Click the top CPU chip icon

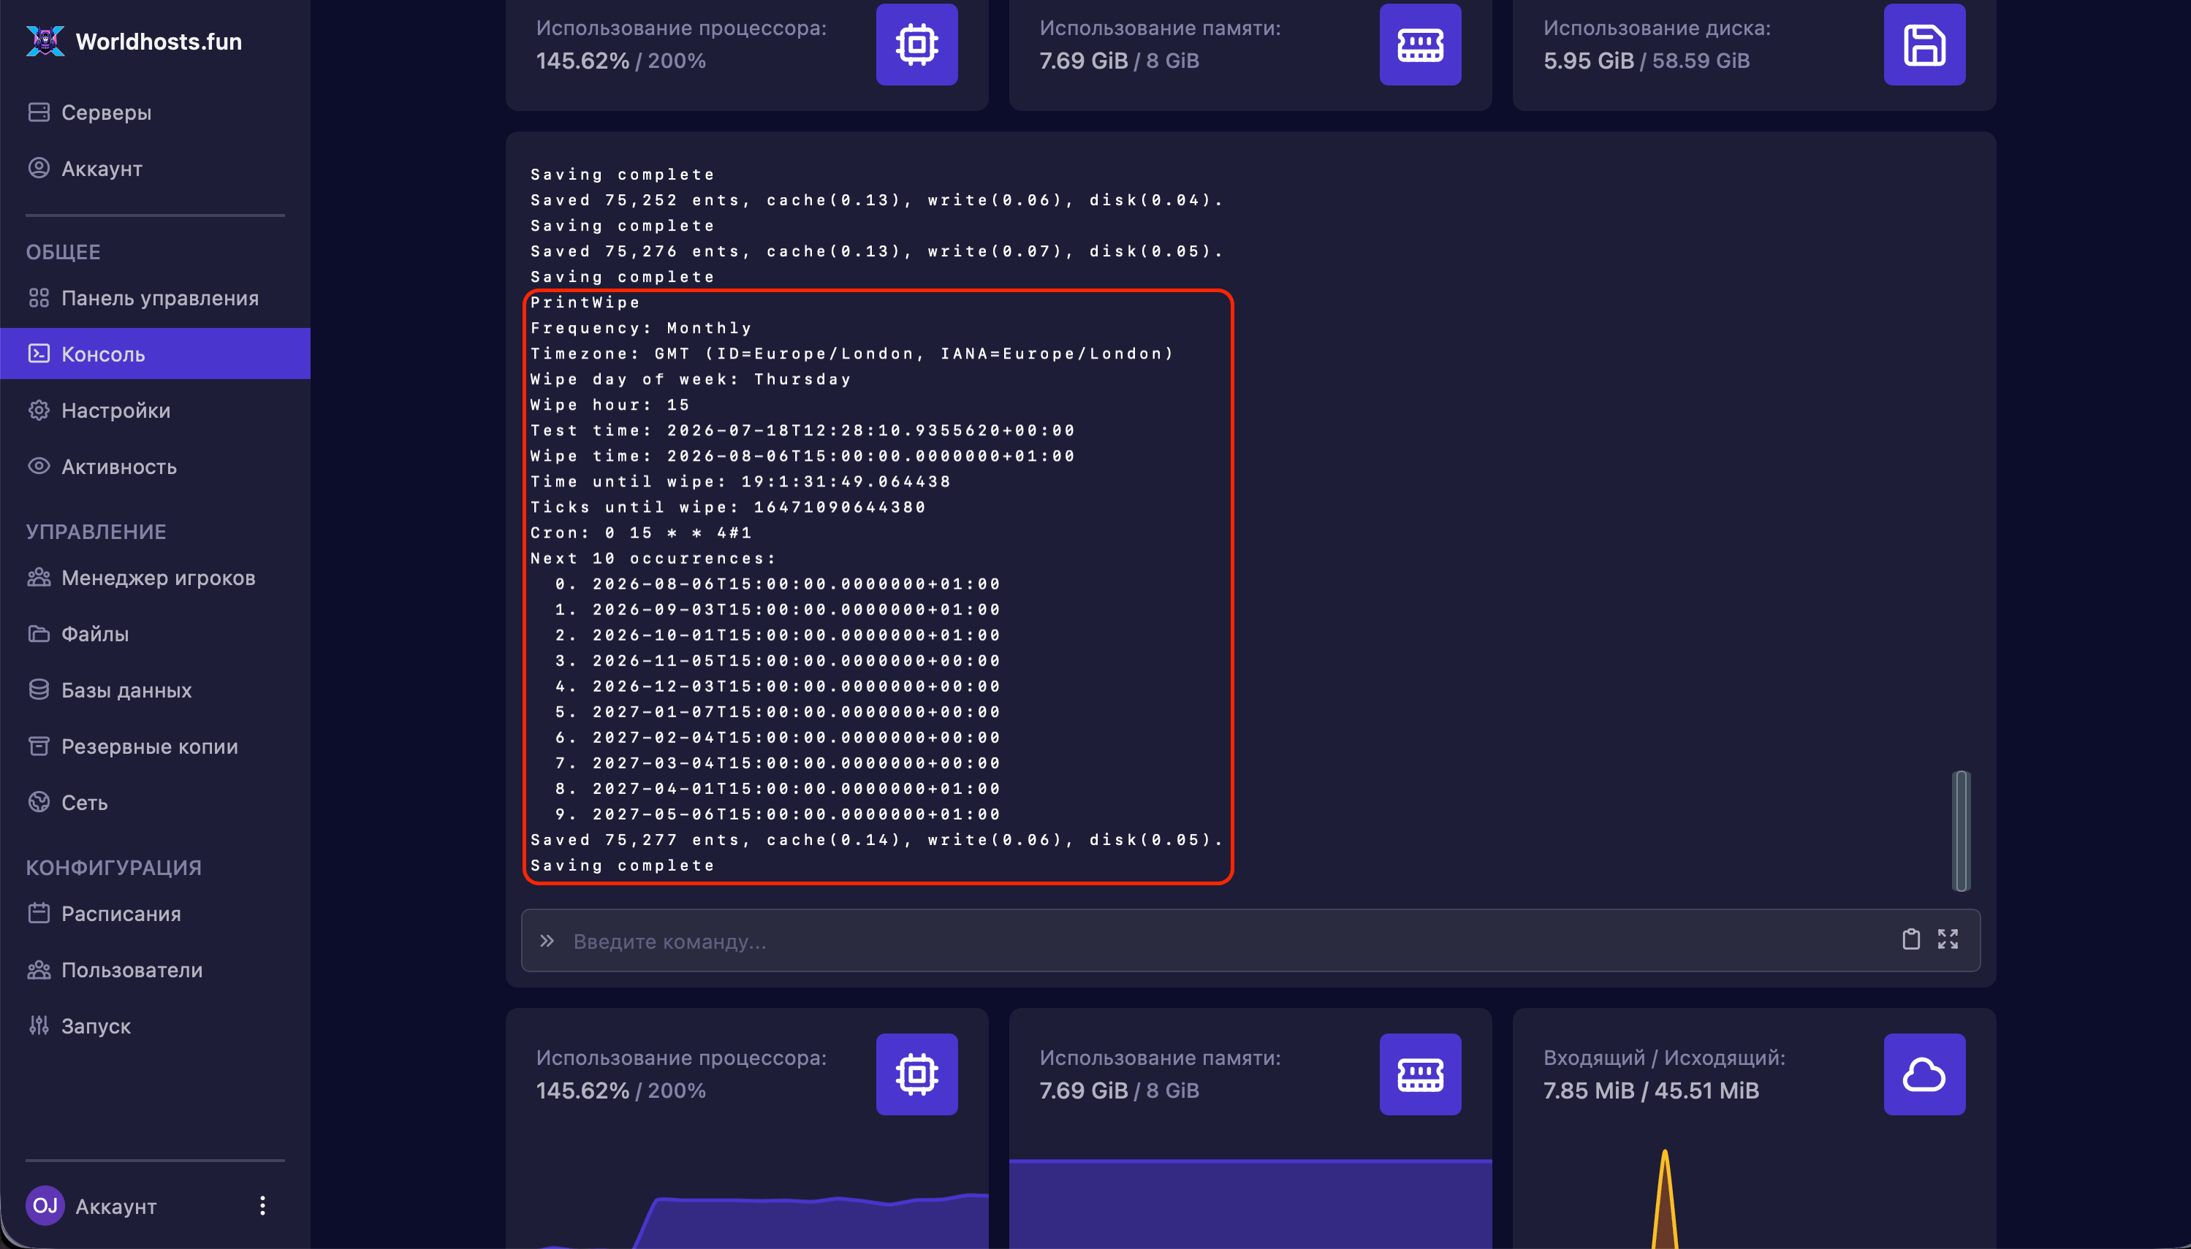point(916,44)
